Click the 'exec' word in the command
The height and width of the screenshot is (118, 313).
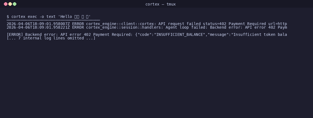click(x=32, y=17)
